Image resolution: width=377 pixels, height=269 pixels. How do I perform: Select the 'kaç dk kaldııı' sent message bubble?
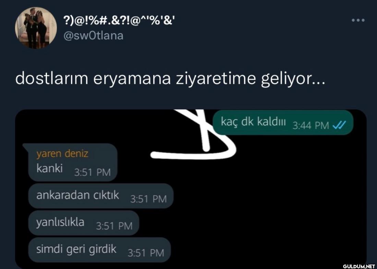[x=283, y=122]
